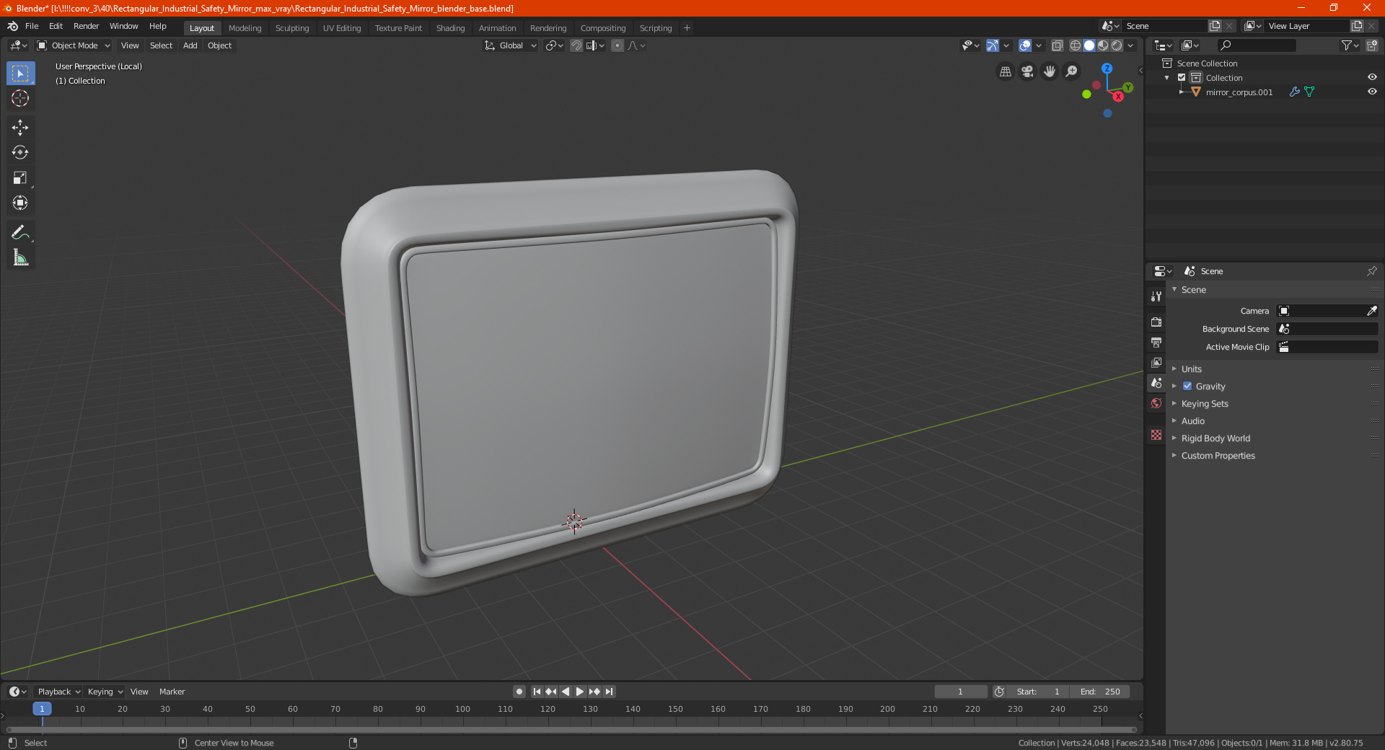
Task: Click the End frame field
Action: point(1100,692)
